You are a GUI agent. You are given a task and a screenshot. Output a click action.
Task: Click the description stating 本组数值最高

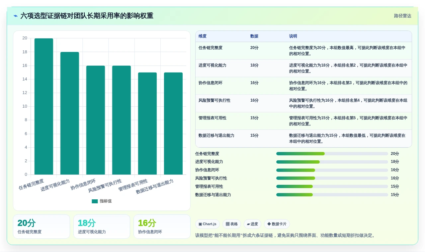tap(348, 51)
